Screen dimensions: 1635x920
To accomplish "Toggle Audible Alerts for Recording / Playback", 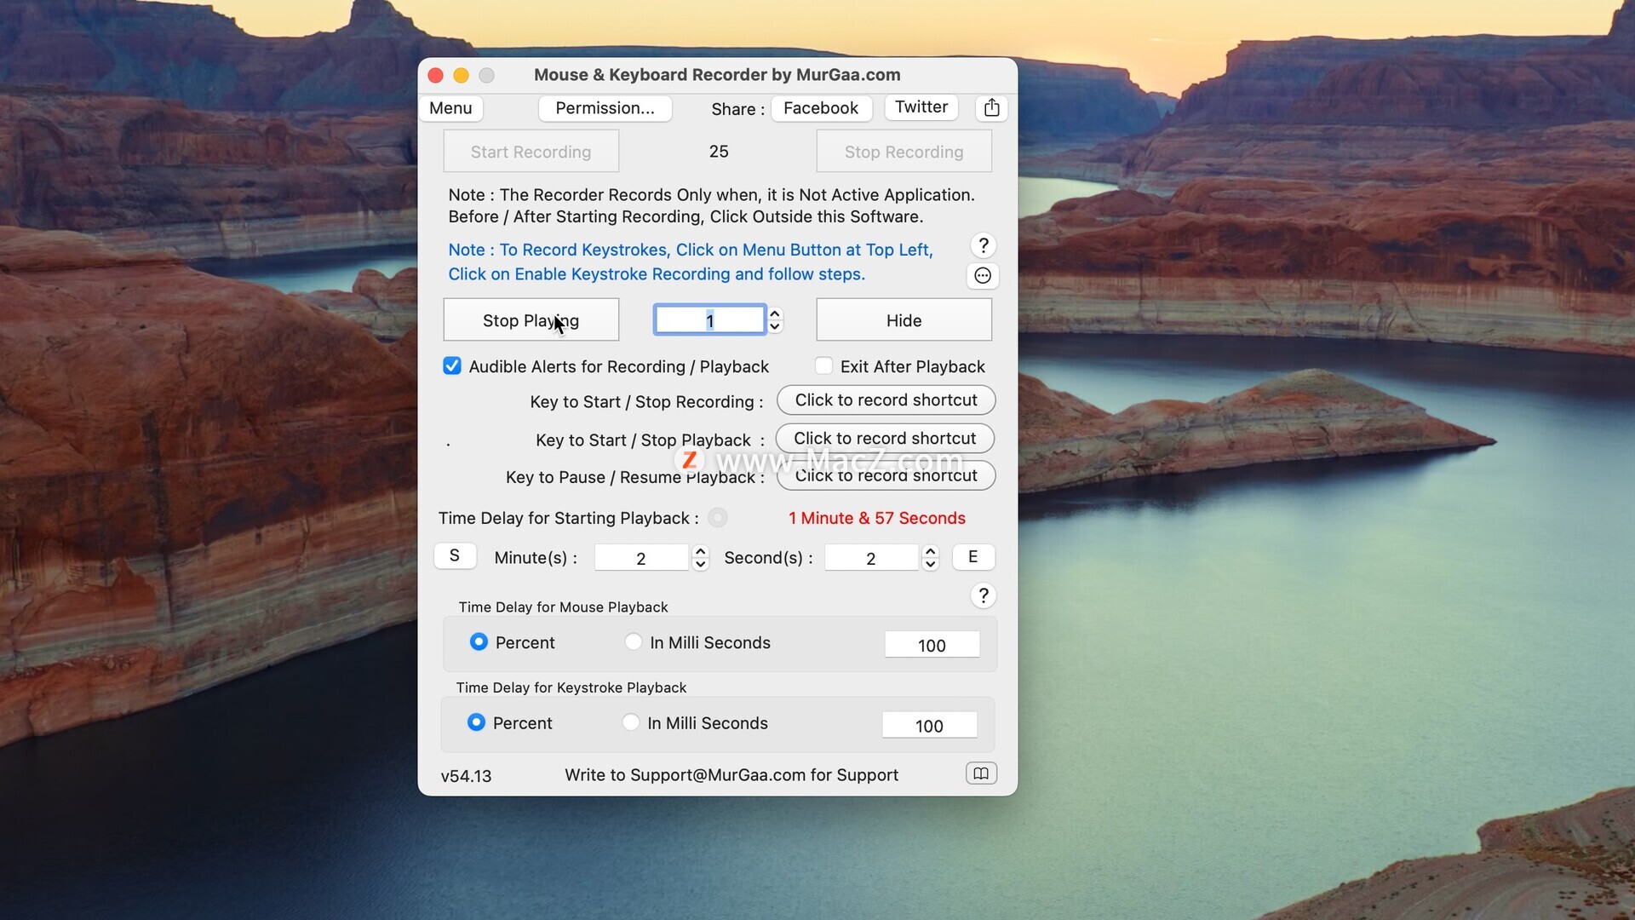I will (x=452, y=366).
